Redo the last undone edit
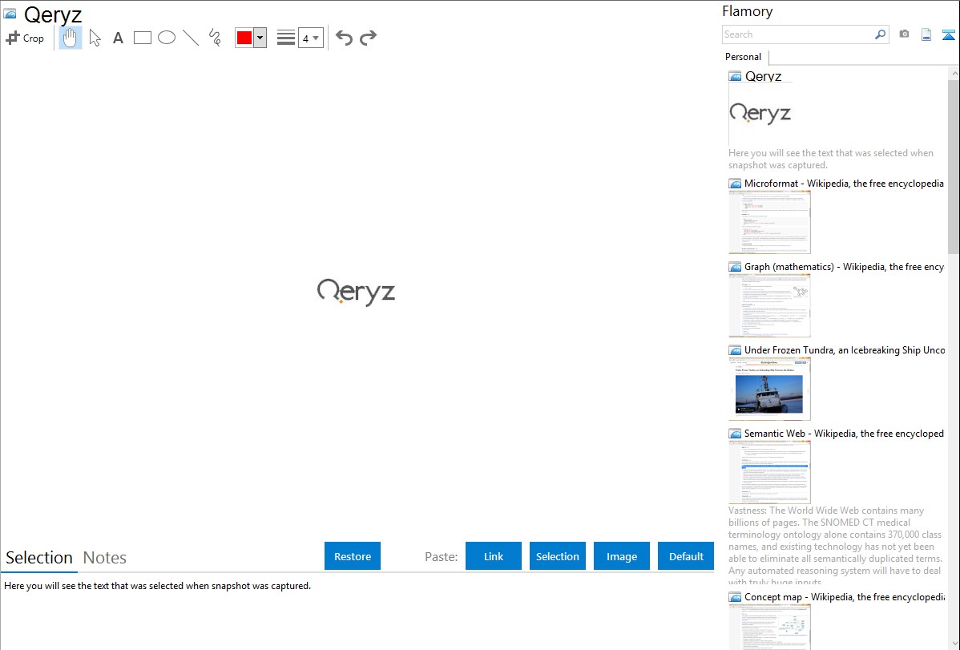This screenshot has width=960, height=650. pyautogui.click(x=368, y=38)
